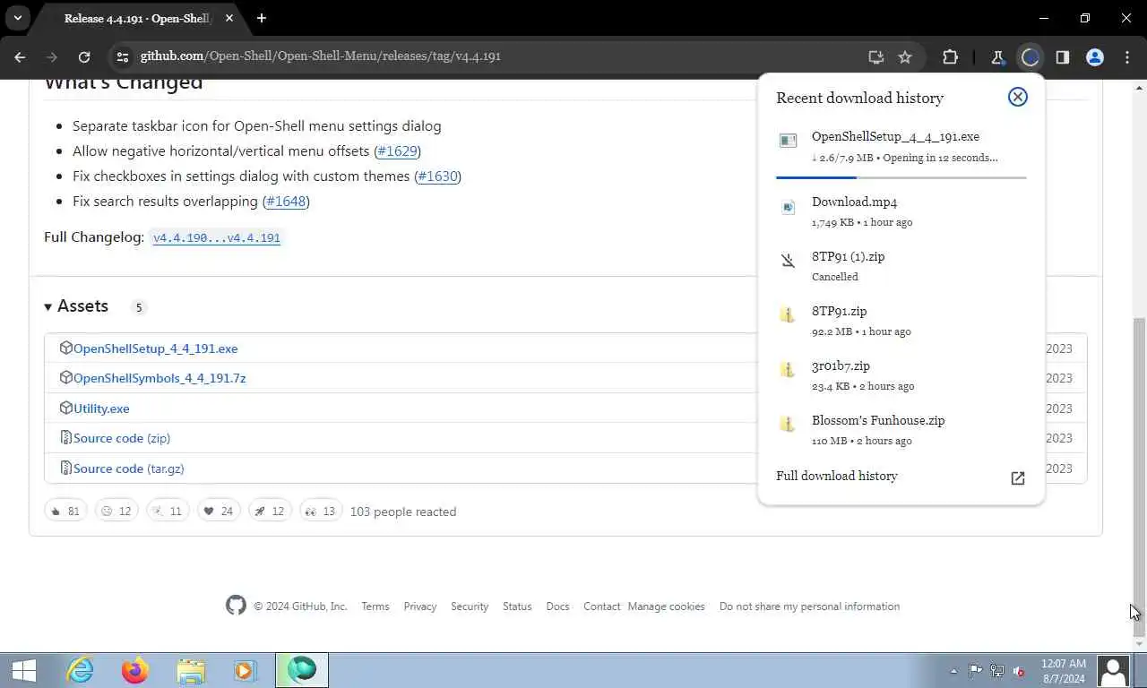Open full download history external icon
The height and width of the screenshot is (688, 1147).
click(x=1017, y=477)
